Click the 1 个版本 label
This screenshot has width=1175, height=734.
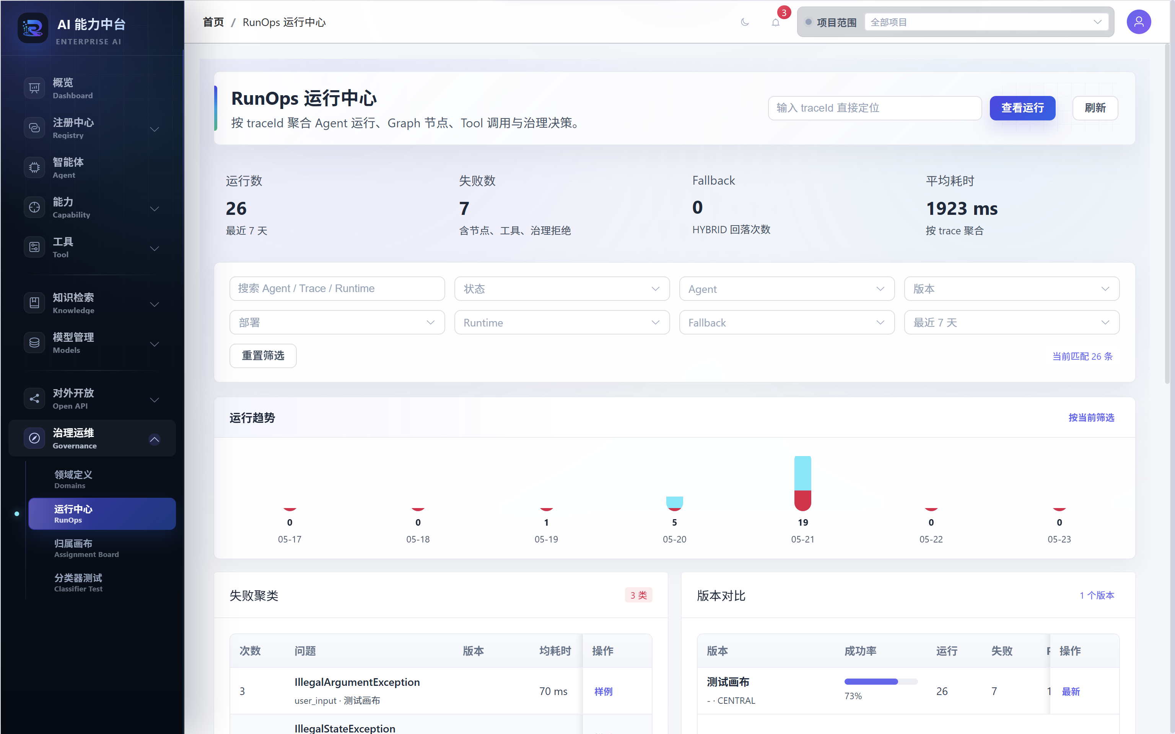[x=1097, y=595]
